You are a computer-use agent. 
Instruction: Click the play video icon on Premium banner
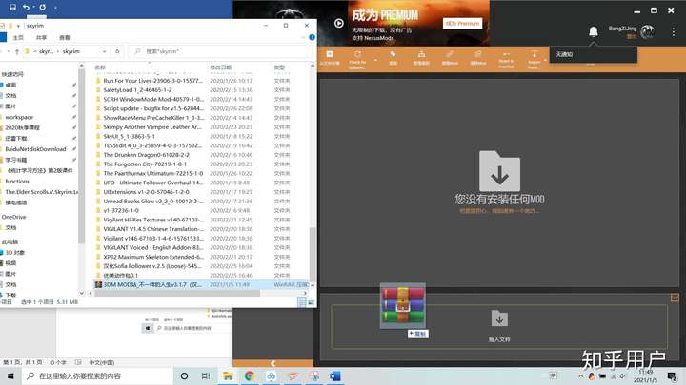point(339,23)
